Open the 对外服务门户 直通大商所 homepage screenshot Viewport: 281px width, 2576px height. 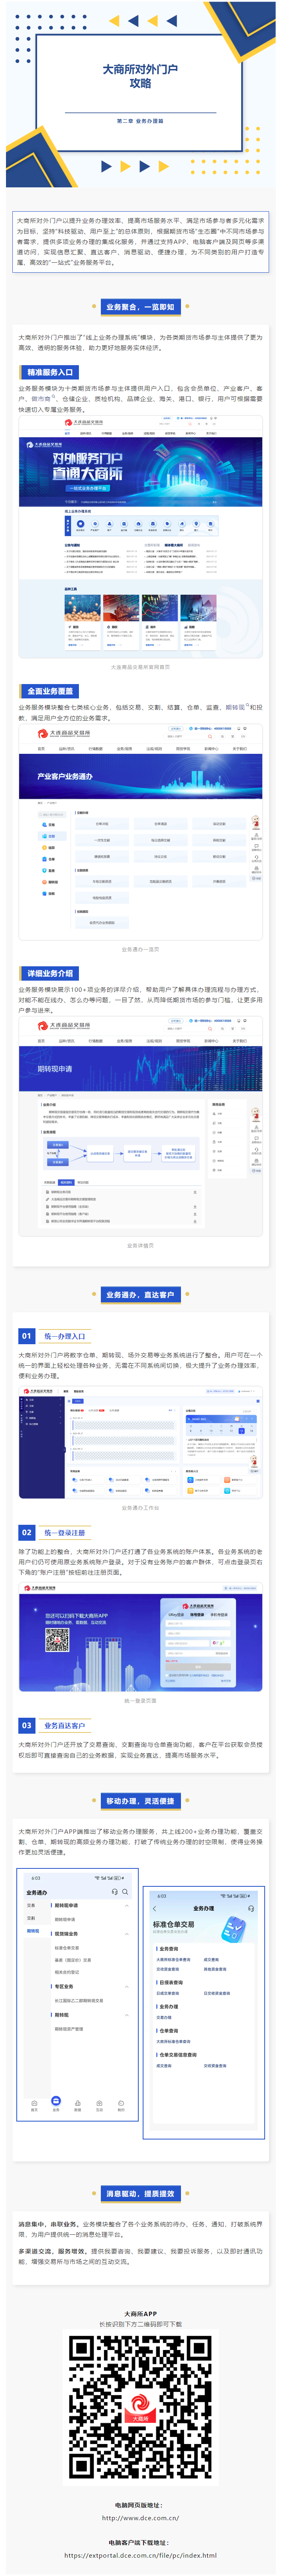tap(140, 536)
